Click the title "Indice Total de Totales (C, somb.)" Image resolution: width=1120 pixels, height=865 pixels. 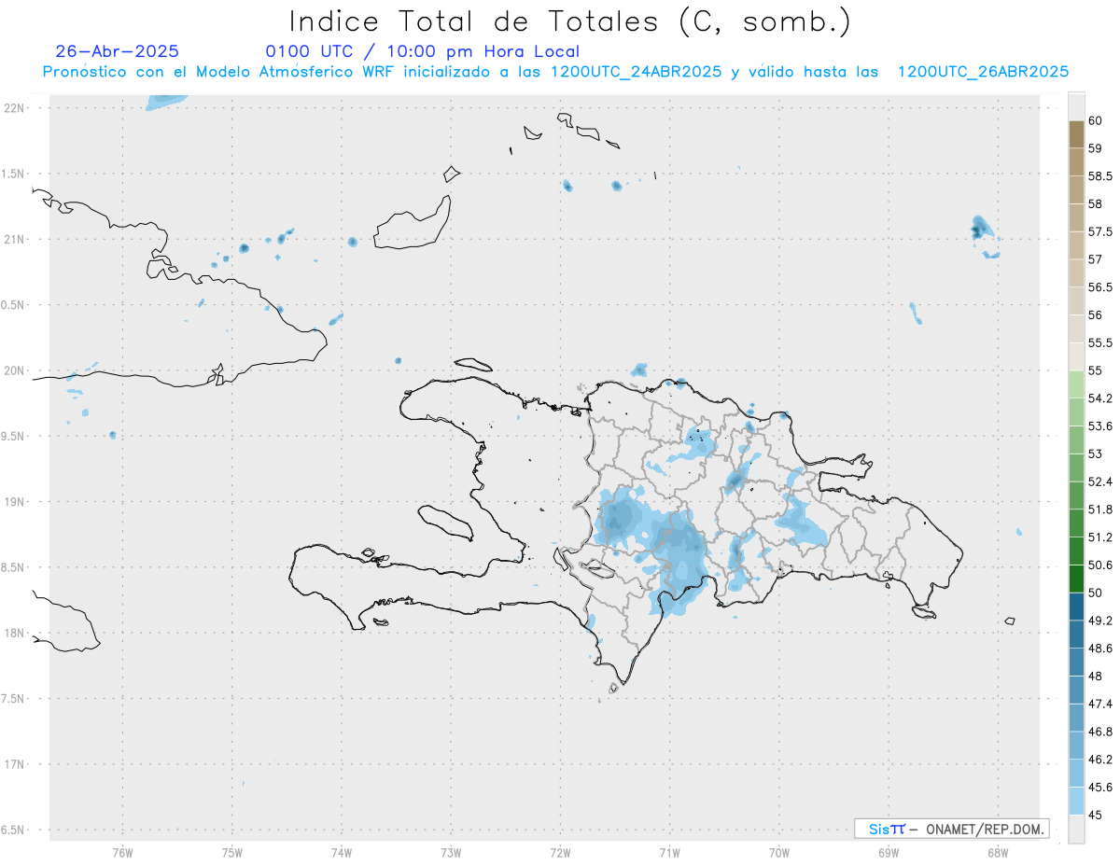pos(570,21)
